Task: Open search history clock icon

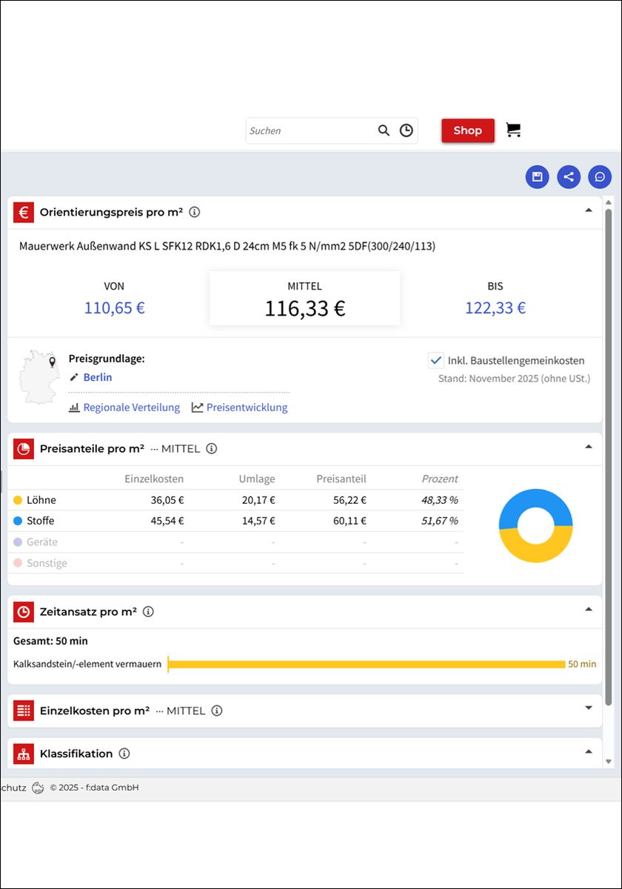Action: click(x=407, y=130)
